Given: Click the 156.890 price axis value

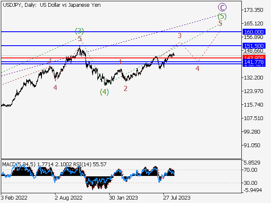Looking at the screenshot, I should [253, 37].
